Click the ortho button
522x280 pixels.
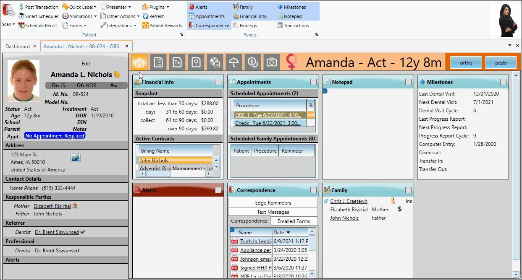[x=466, y=63]
